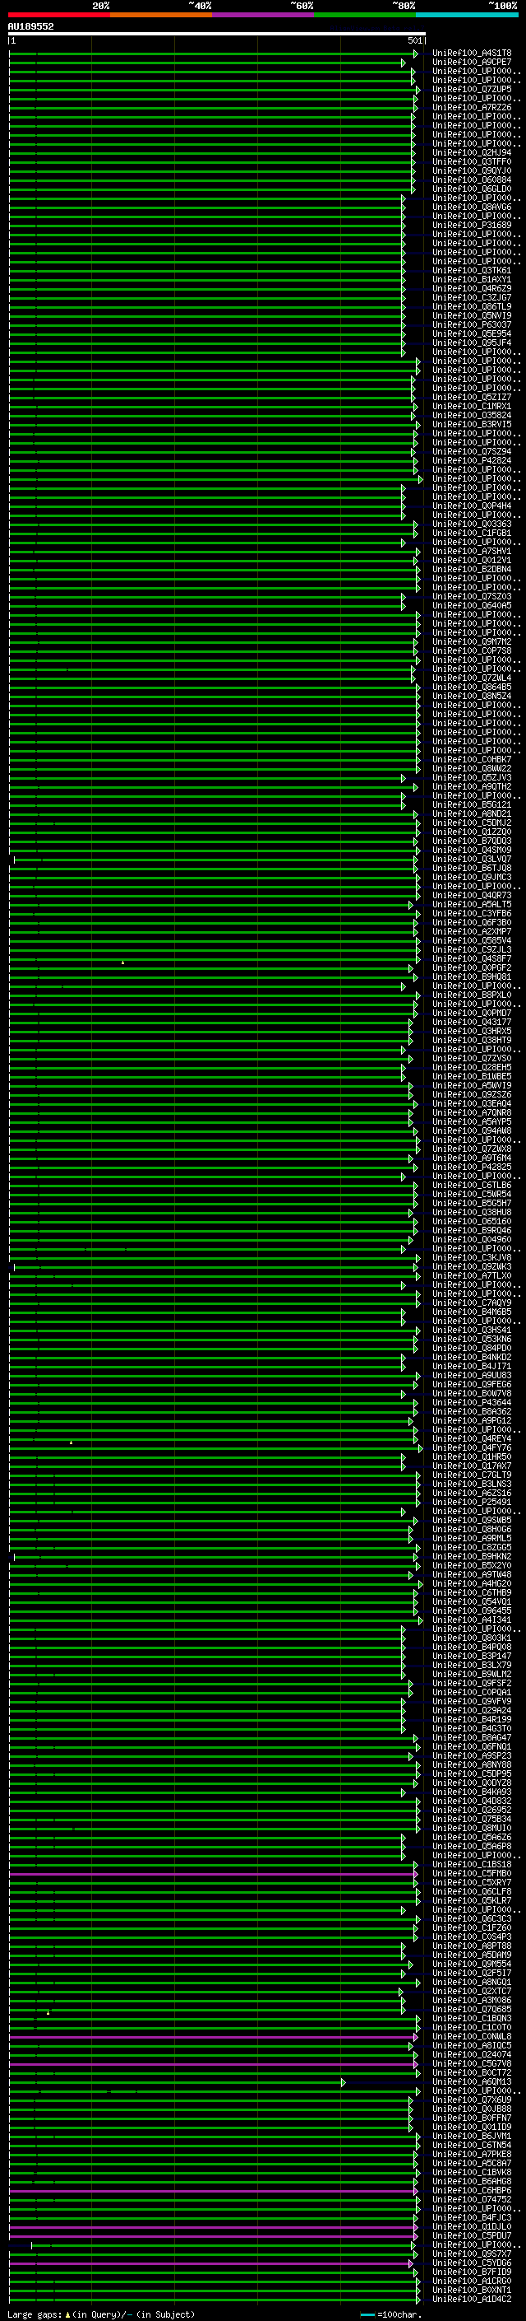Screen dimensions: 526x2321
Task: Click the UniRef100_A9SP23 label
Action: pos(471,1755)
